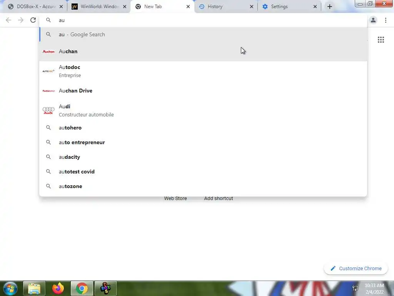Click the Autodoc logo icon
Screen dimensions: 394x296
point(48,71)
